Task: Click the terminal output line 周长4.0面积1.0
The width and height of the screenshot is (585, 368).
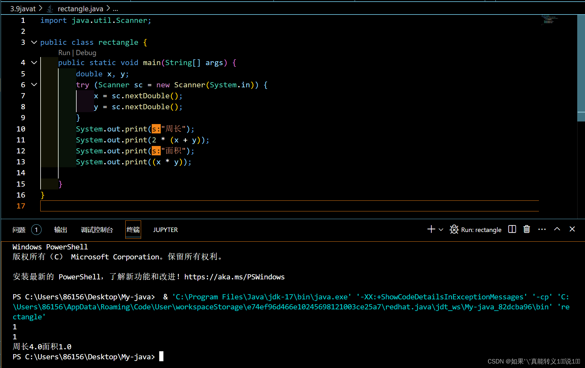Action: coord(42,347)
